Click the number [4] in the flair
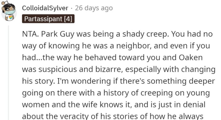 [68, 19]
